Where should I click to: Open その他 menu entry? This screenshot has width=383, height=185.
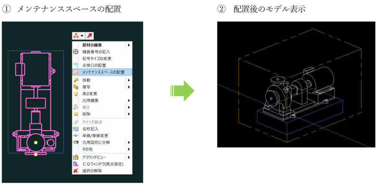[x=88, y=149]
